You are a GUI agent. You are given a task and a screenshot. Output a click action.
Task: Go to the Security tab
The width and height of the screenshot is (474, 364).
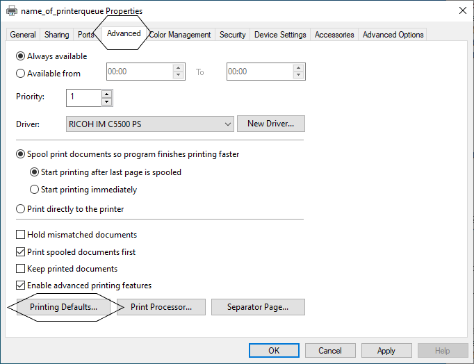pos(232,35)
